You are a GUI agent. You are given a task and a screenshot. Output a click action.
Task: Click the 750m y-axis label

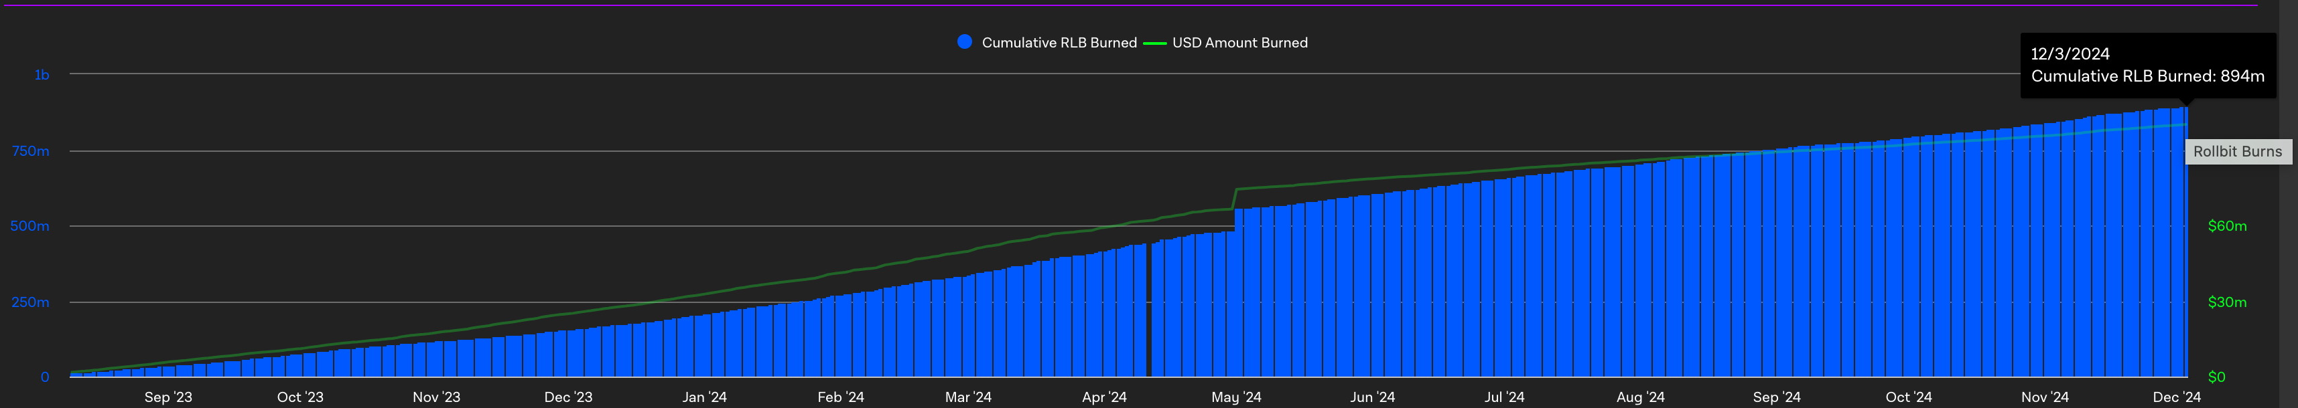pyautogui.click(x=30, y=151)
